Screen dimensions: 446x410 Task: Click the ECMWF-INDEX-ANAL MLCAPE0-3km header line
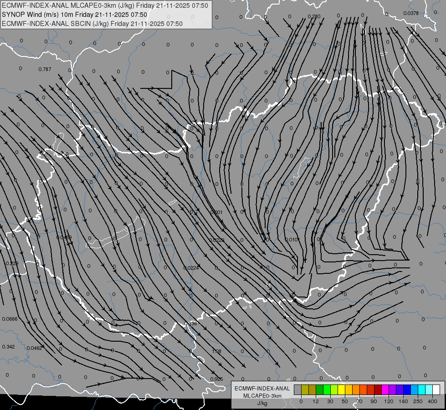(x=105, y=5)
